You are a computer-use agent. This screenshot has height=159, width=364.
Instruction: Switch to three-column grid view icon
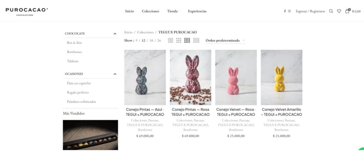point(179,40)
